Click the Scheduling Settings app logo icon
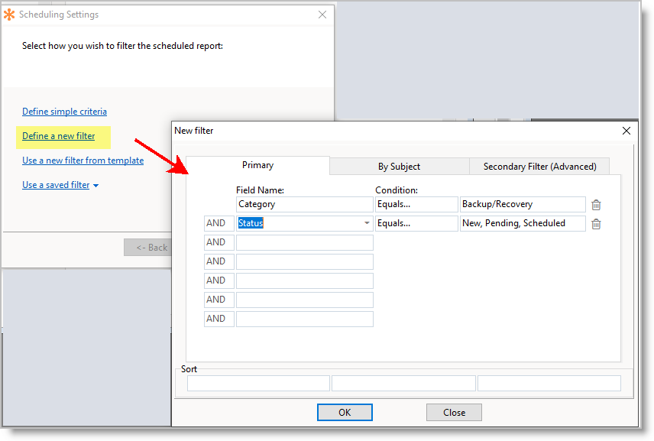The image size is (654, 441). click(x=9, y=15)
